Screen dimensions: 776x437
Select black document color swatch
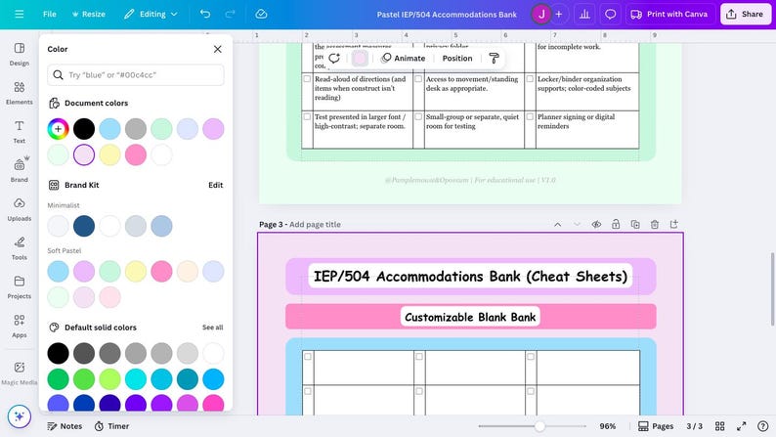pyautogui.click(x=84, y=129)
